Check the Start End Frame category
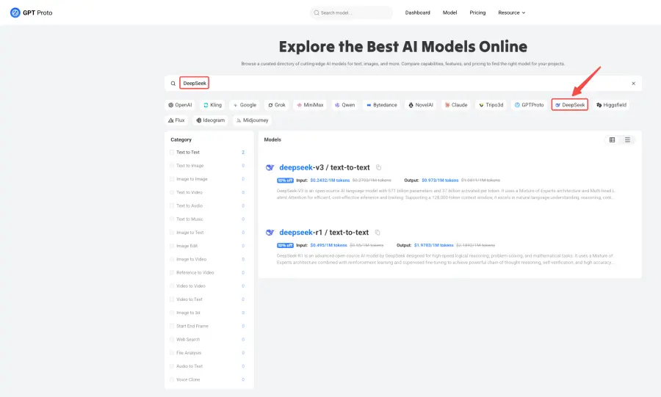This screenshot has width=661, height=397. click(172, 327)
